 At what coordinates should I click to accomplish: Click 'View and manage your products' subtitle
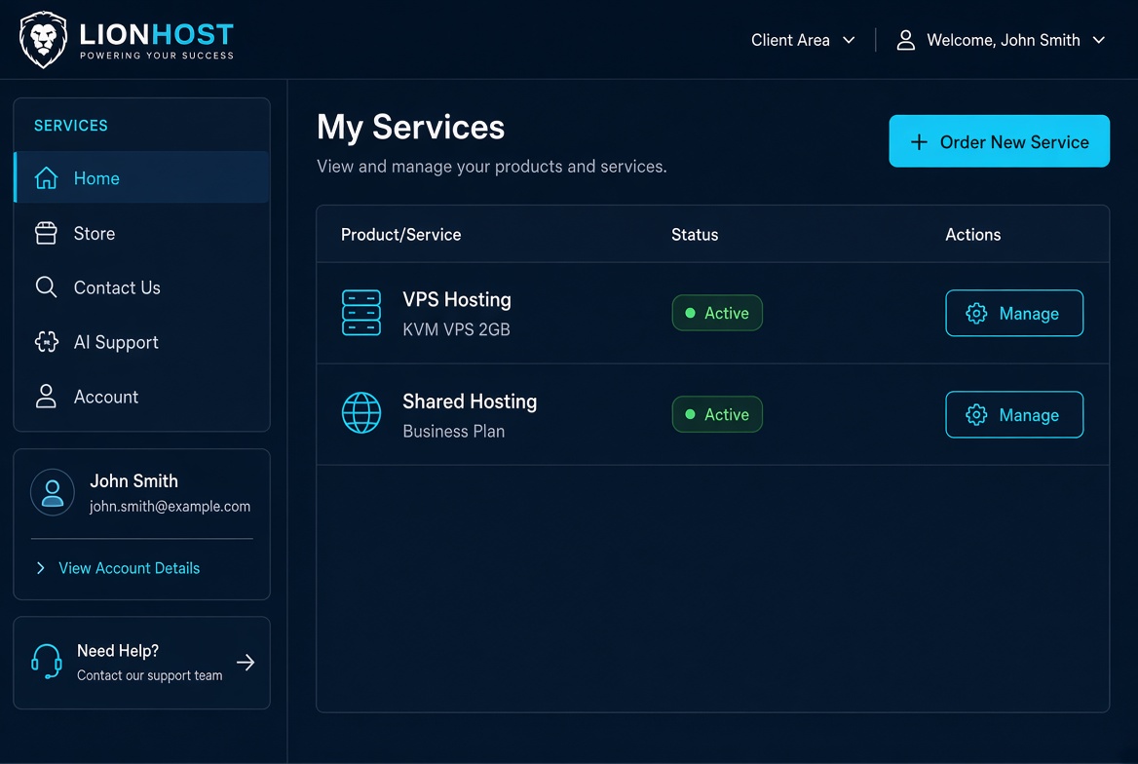[491, 167]
